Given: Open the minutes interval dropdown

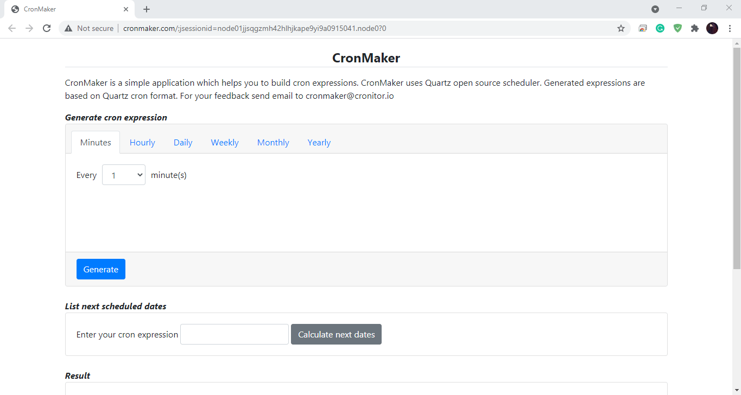Looking at the screenshot, I should 124,175.
